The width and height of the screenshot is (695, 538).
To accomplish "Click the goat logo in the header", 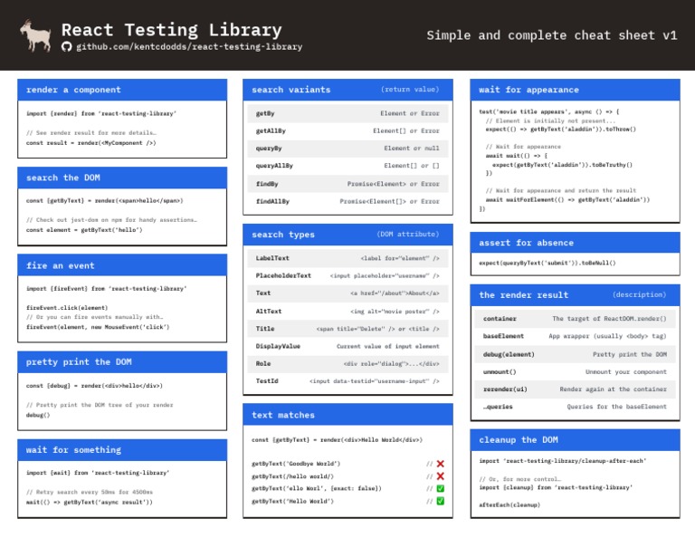I will pos(35,35).
